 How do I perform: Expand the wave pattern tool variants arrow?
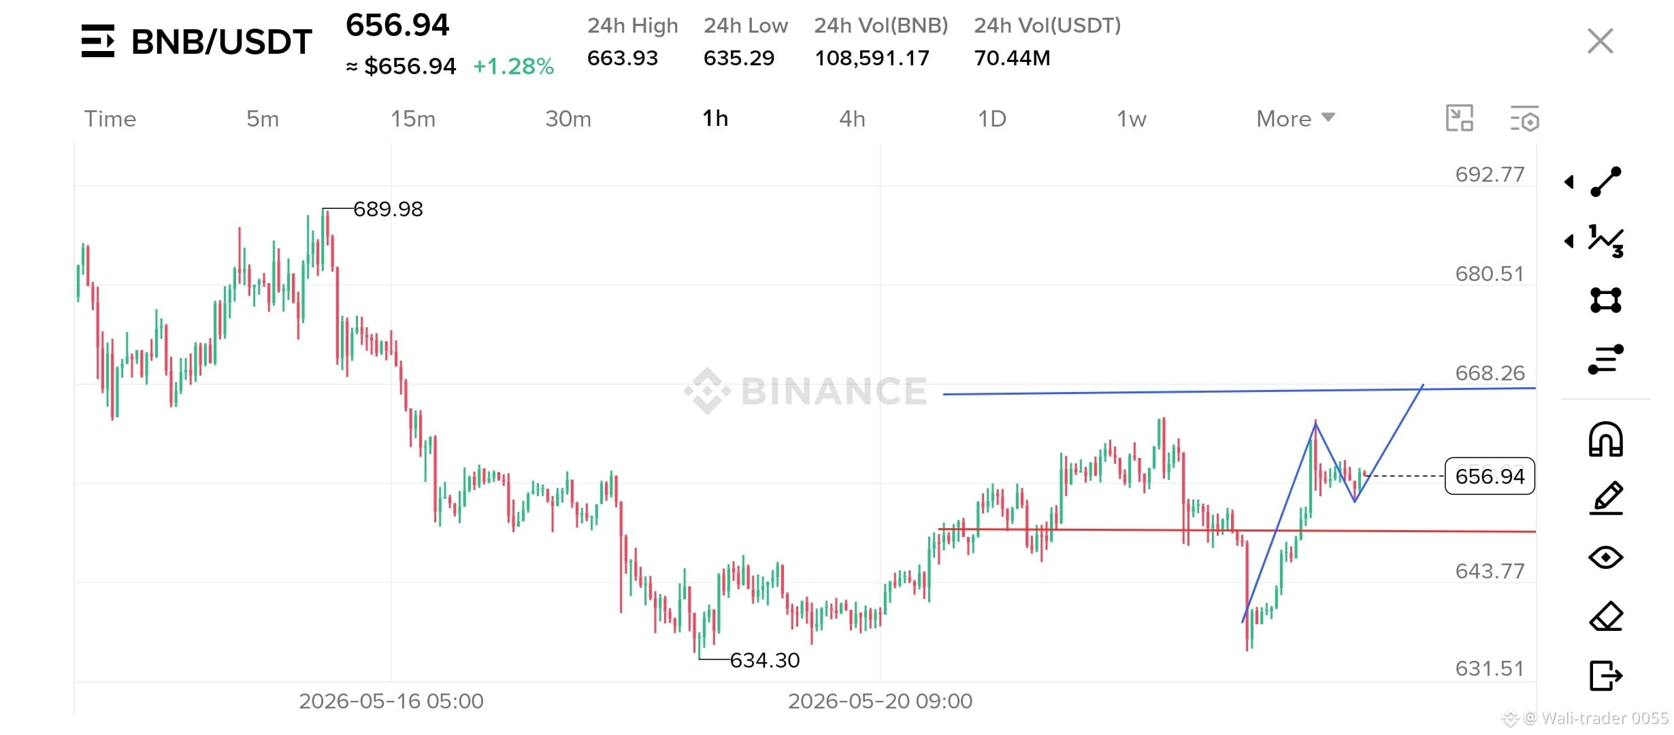pos(1569,241)
